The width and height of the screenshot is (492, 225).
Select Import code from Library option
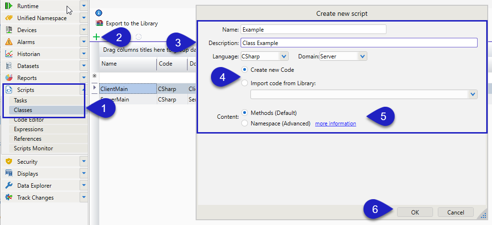[x=245, y=83]
